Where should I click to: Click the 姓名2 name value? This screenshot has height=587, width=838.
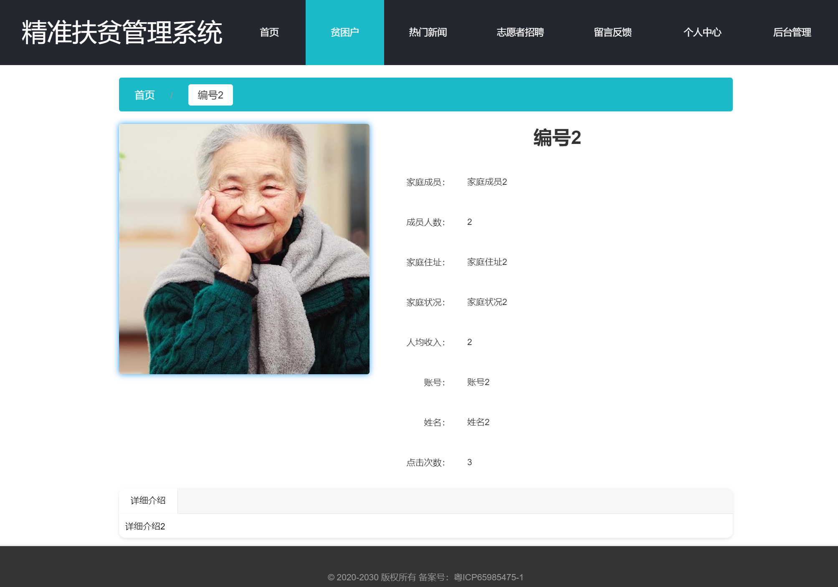click(x=478, y=422)
